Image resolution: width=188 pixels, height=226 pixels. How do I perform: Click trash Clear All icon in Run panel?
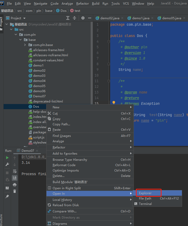tap(15, 191)
